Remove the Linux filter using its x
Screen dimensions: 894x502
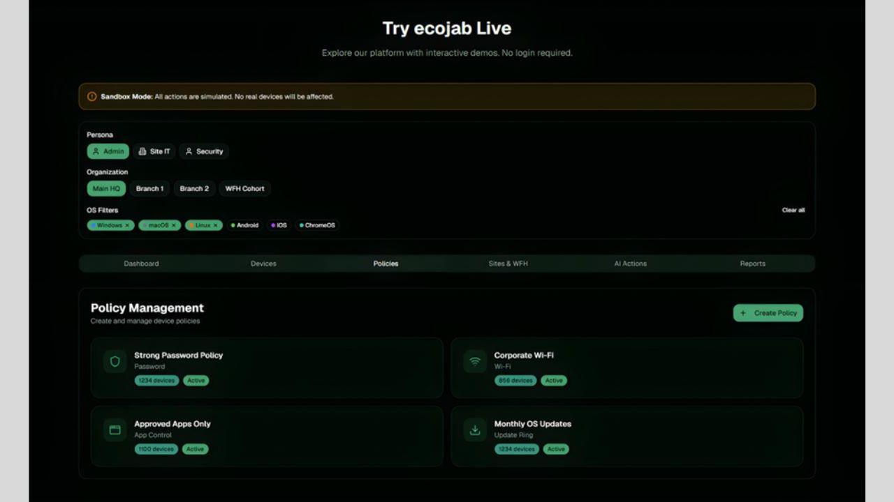(216, 225)
